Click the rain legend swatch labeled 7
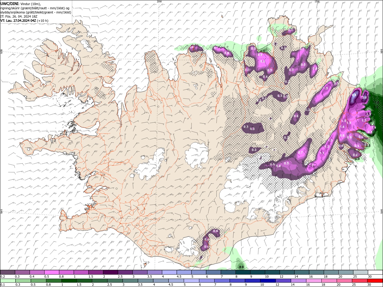This screenshot has width=383, height=287. 222,281
